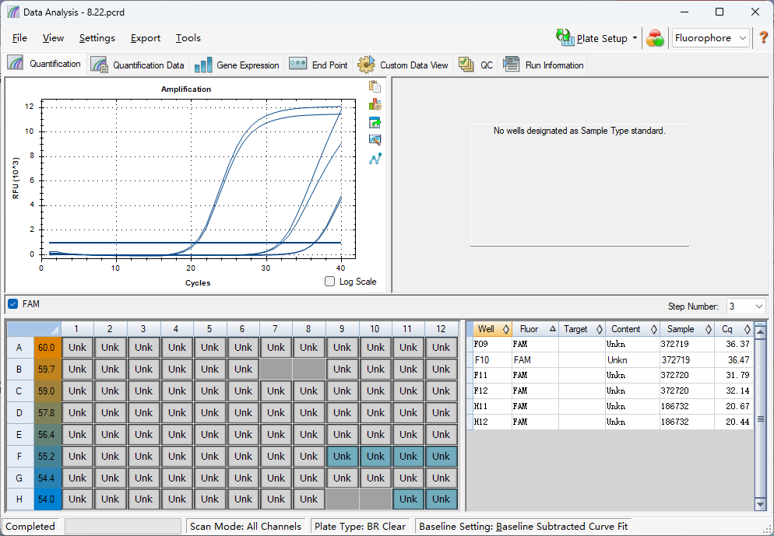Screen dimensions: 774x536
Task: Click the chart trace style colored bars icon
Action: (375, 104)
